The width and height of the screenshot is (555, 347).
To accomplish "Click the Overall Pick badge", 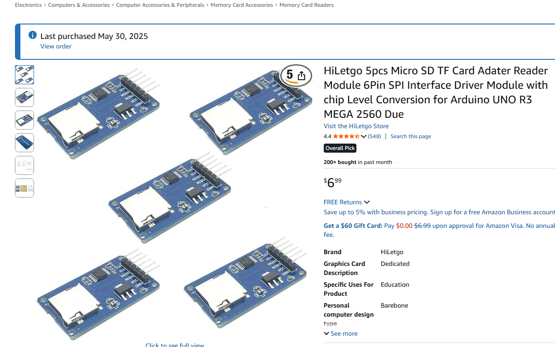I will [x=340, y=148].
